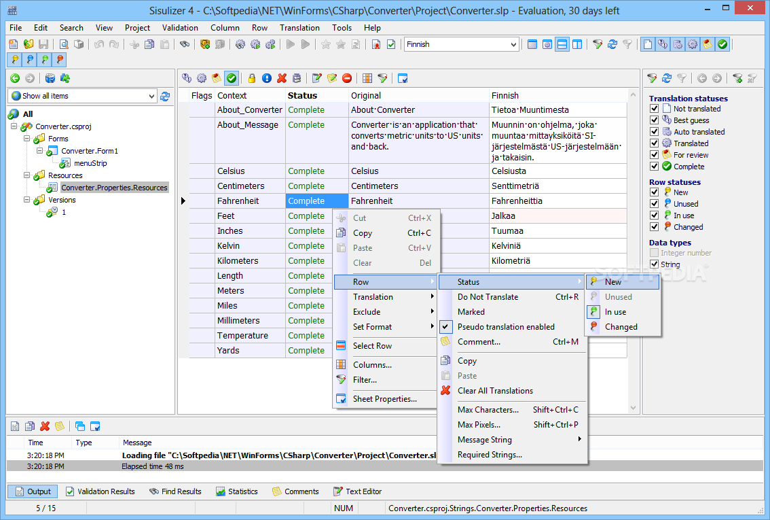
Task: Set row status to In use
Action: 623,311
